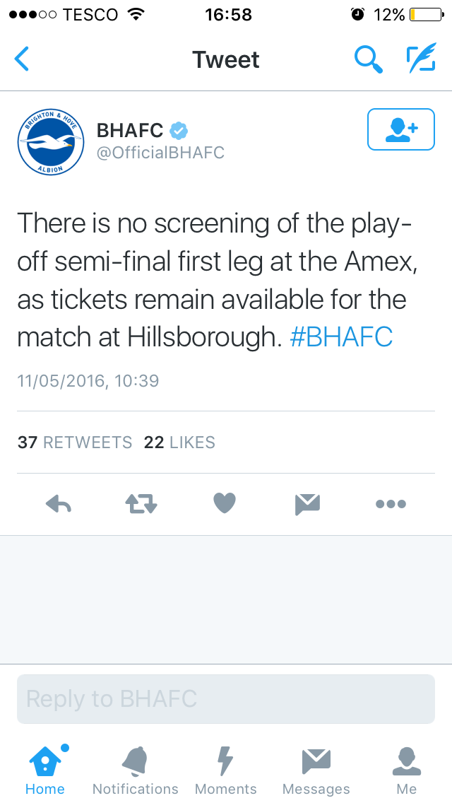Type in Reply to BHAFC field
This screenshot has width=452, height=803.
click(226, 699)
